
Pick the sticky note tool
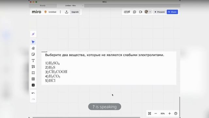click(33, 54)
